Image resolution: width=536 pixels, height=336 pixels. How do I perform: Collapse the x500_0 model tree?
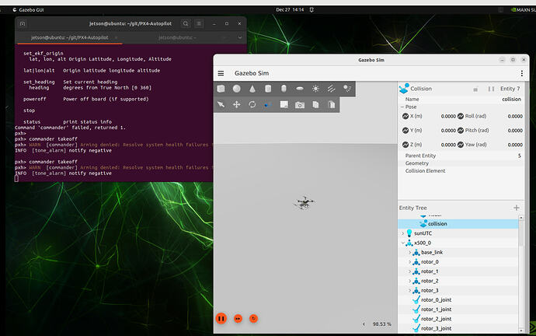pos(402,243)
